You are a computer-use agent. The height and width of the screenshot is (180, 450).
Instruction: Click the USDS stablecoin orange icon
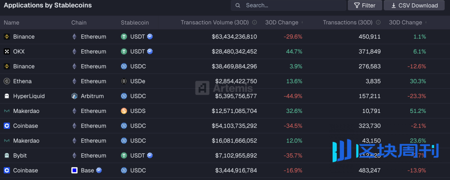[124, 111]
